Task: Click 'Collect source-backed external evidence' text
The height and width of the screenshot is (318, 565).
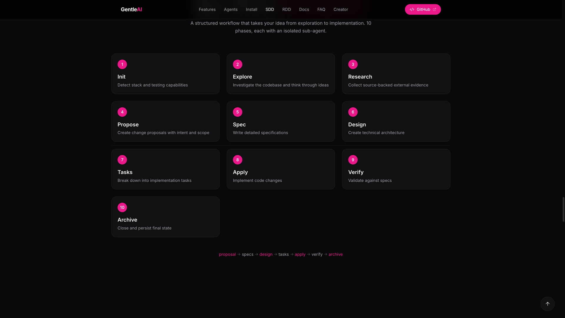Action: pos(388,85)
